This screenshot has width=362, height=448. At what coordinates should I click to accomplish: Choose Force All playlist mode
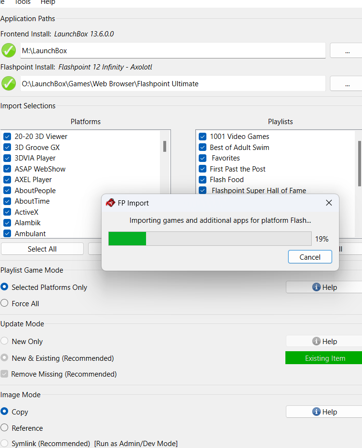pos(4,303)
